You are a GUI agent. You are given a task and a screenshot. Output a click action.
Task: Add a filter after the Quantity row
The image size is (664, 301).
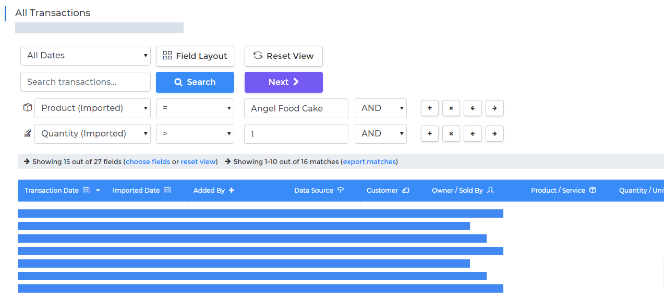429,134
